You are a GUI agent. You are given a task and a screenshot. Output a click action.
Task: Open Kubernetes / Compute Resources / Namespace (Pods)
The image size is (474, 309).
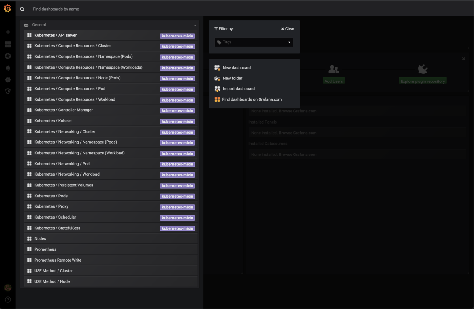pyautogui.click(x=111, y=56)
